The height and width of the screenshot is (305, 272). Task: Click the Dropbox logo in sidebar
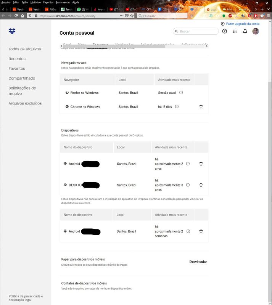[12, 31]
